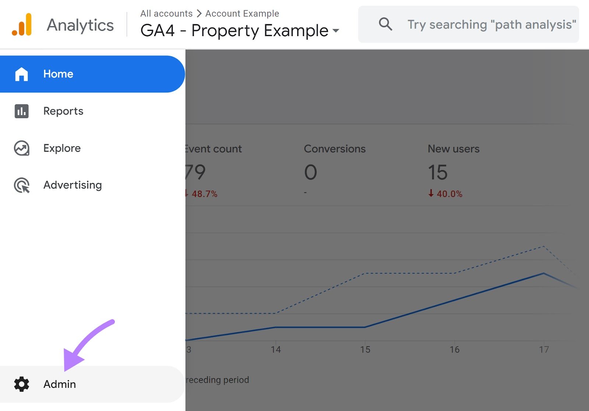Click the Admin entry at bottom left

[60, 384]
